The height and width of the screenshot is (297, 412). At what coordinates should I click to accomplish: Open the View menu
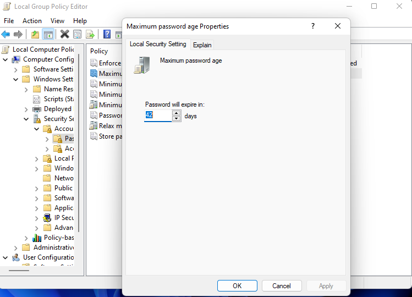tap(57, 21)
